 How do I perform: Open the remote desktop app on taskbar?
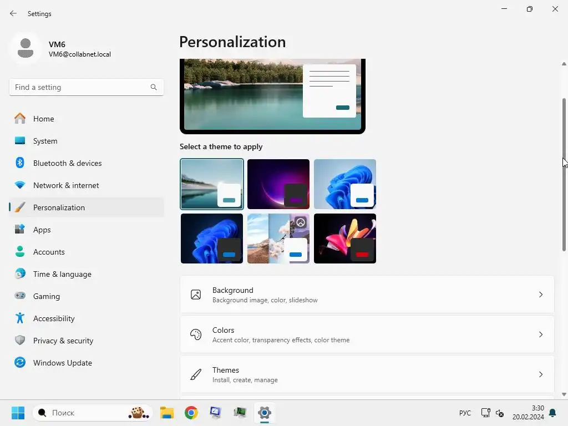click(216, 413)
